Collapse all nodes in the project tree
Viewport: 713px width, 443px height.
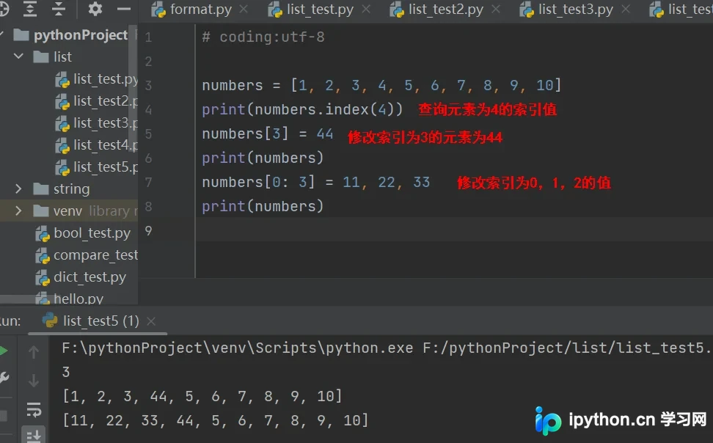59,9
